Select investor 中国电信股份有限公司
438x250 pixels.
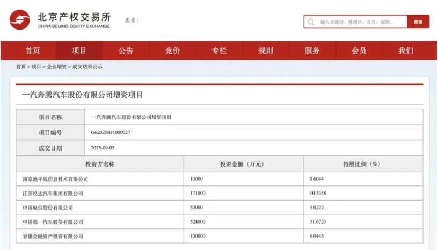[x=48, y=208]
